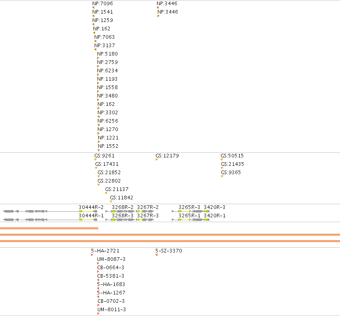Pick the NP:1558 insertion label

point(107,87)
